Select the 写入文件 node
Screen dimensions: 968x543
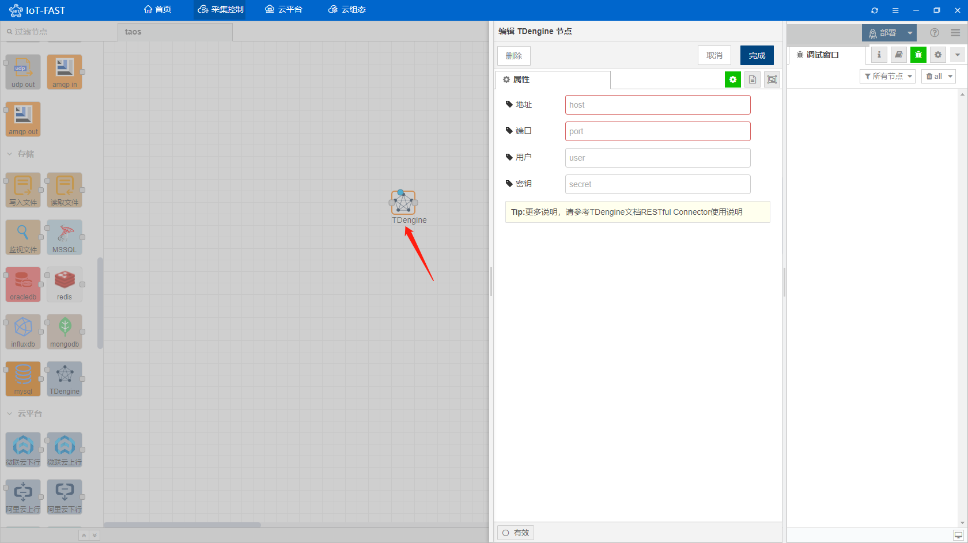point(23,190)
